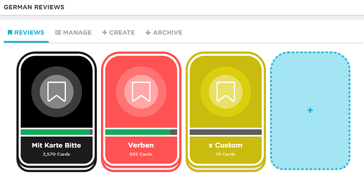Open the Verben deck title
This screenshot has width=364, height=178.
coord(141,146)
